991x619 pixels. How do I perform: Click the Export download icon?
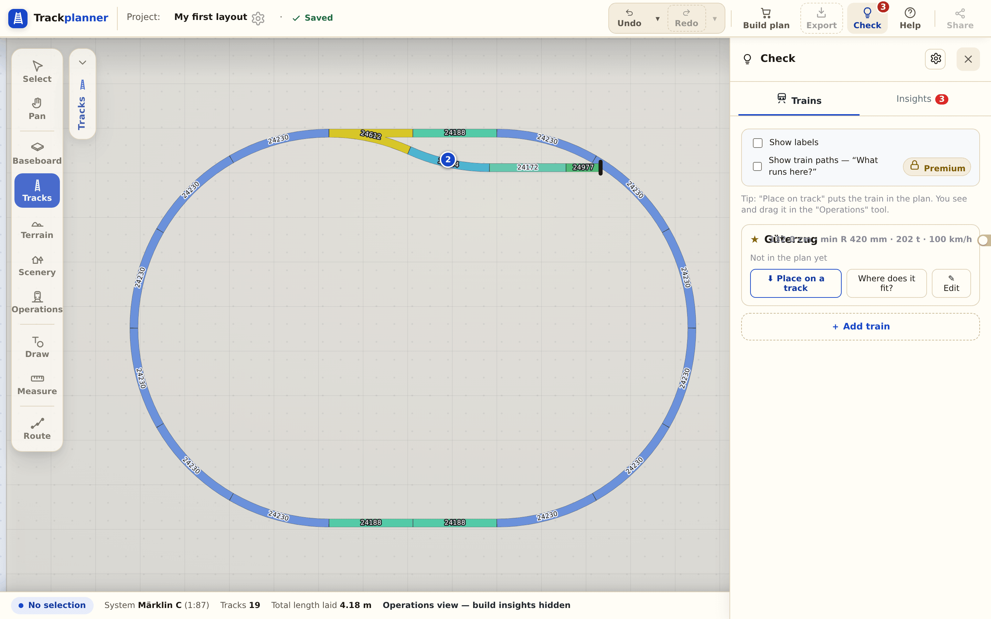point(821,18)
